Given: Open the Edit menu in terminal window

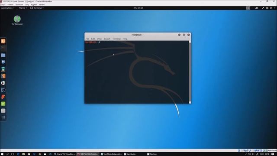Looking at the screenshot, I should click(93, 39).
